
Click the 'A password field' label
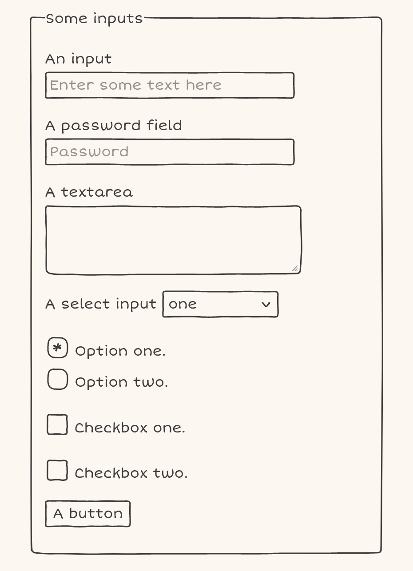114,126
